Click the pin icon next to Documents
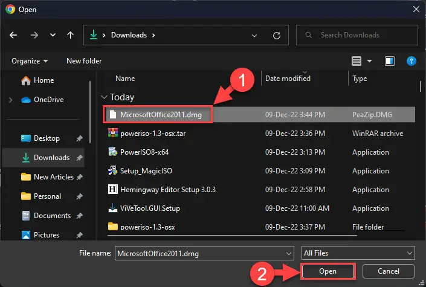This screenshot has width=426, height=287. coord(79,216)
